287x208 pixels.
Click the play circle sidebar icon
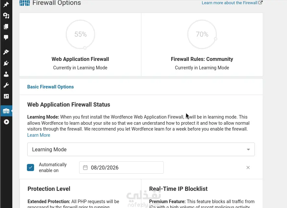coord(6,122)
